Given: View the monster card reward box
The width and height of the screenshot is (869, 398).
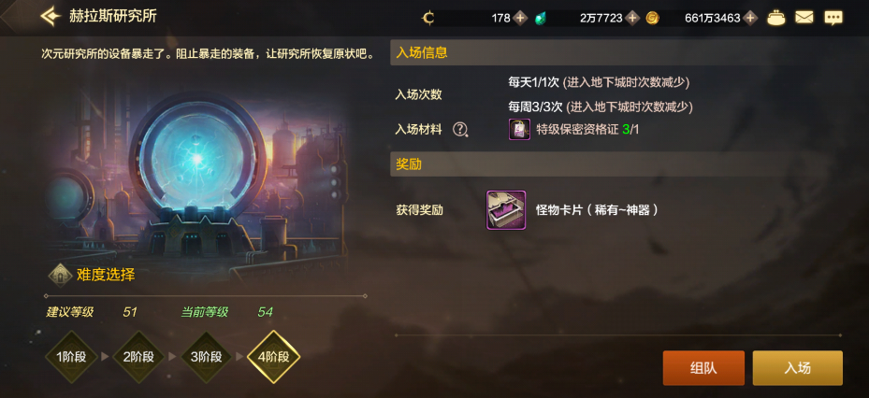Looking at the screenshot, I should [506, 210].
